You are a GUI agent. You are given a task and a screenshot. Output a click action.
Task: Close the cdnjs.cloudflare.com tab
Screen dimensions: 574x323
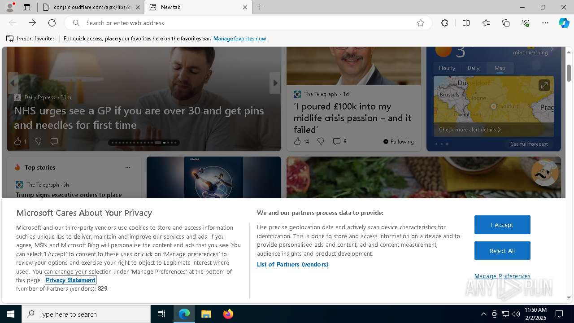138,7
